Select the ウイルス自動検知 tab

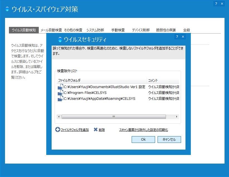[24, 30]
